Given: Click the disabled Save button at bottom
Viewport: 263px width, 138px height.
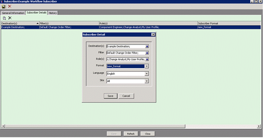Looking at the screenshot, I should pyautogui.click(x=114, y=134).
